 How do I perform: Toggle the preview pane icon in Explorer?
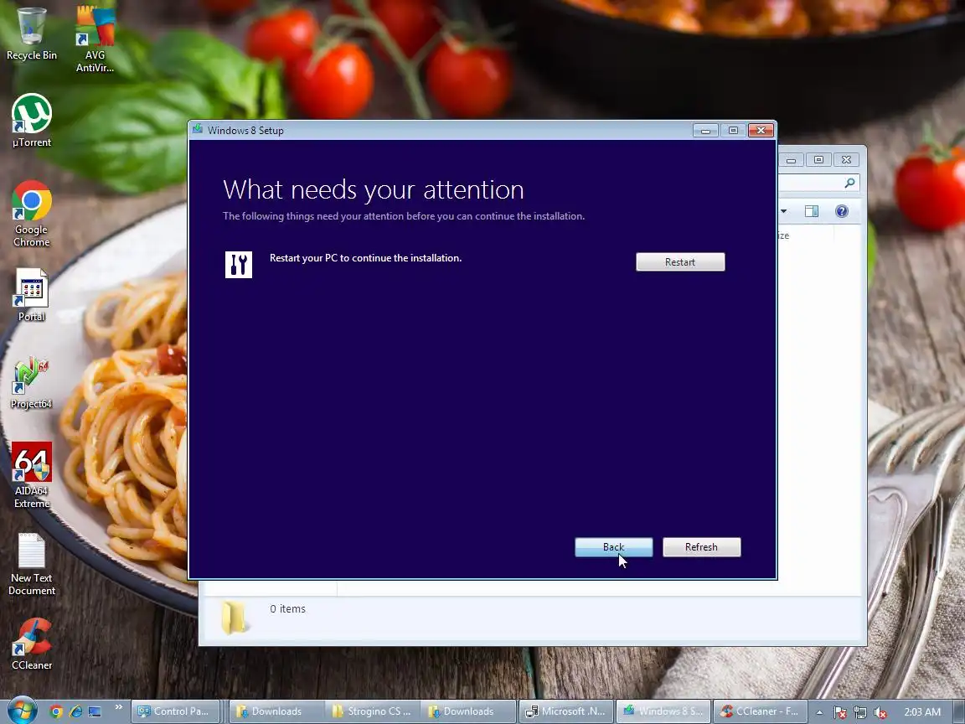point(812,211)
